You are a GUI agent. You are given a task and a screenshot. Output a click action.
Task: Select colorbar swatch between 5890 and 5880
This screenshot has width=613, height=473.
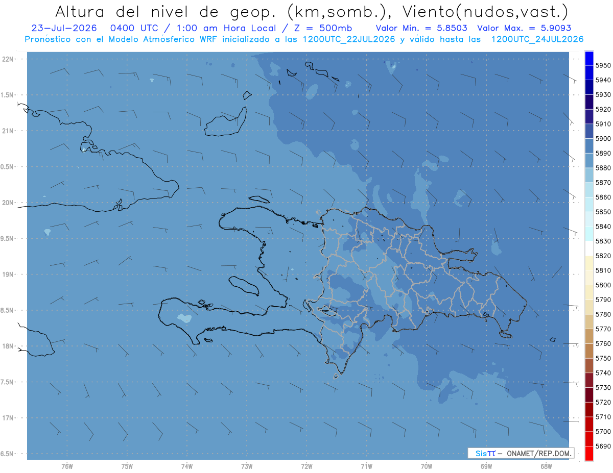(589, 160)
